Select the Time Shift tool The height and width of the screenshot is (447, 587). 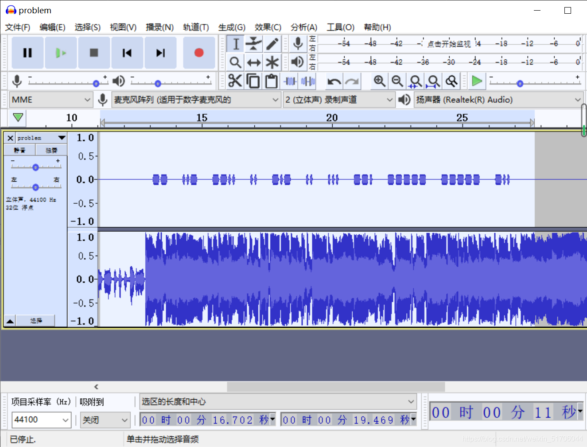[x=254, y=62]
